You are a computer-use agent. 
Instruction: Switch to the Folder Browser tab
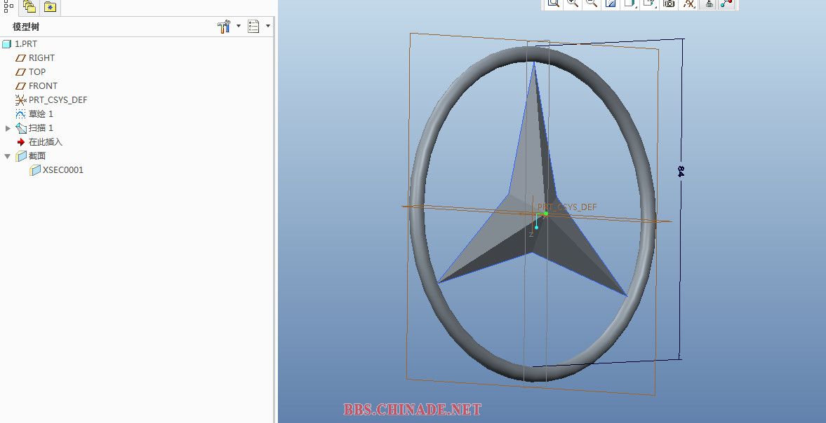[x=29, y=6]
